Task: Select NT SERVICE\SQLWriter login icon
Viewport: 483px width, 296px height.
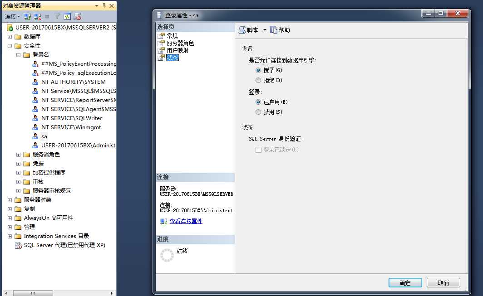Action: coord(35,118)
